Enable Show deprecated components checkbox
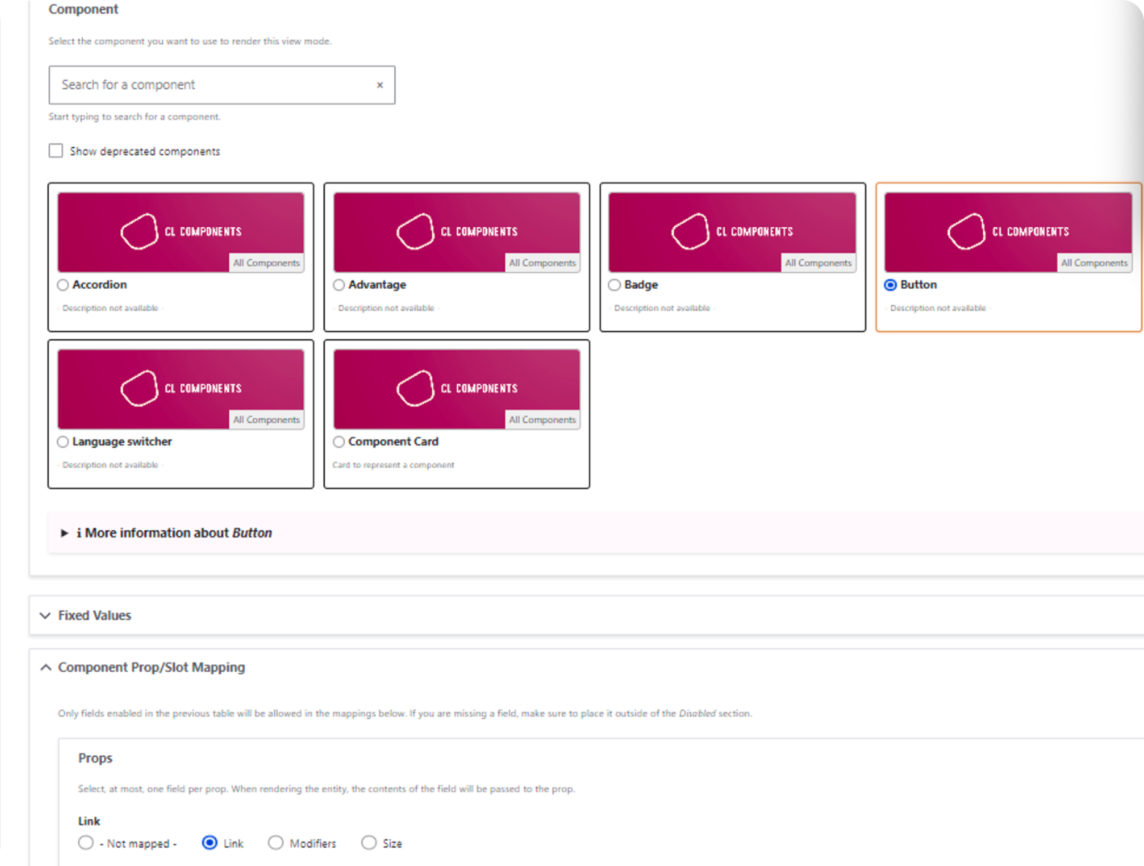1144x866 pixels. coord(56,151)
